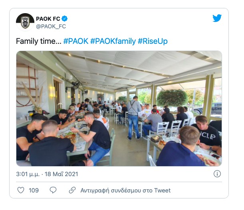
Task: Like the tweet with the heart icon
Action: pos(21,190)
